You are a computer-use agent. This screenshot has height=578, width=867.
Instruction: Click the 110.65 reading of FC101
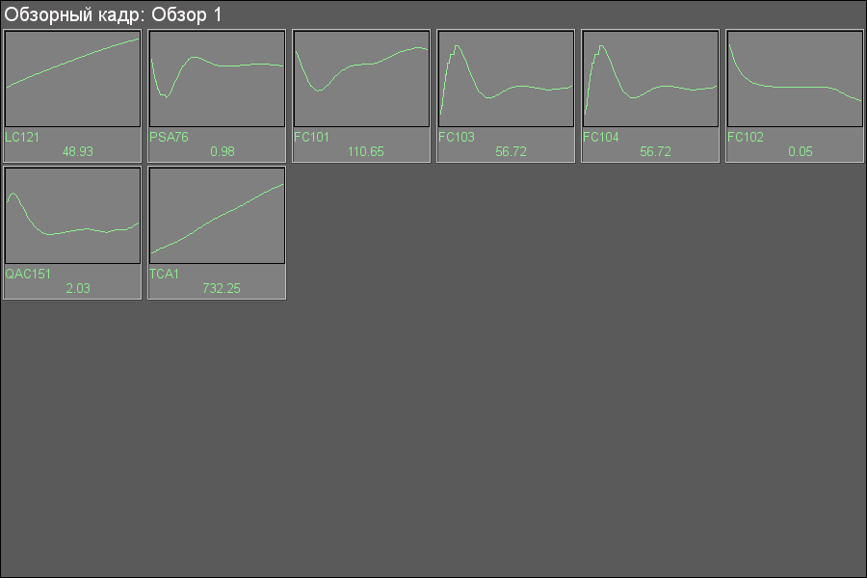click(366, 152)
